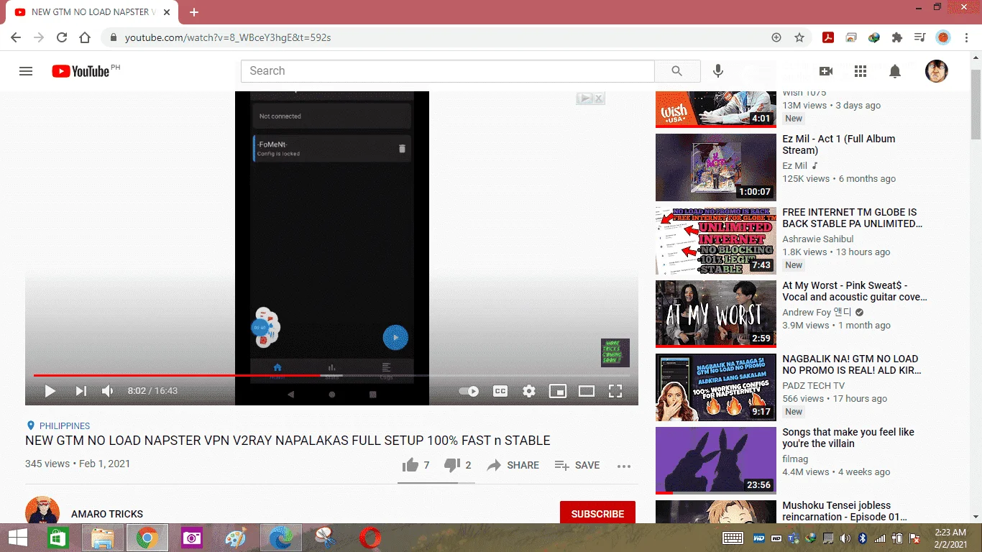The height and width of the screenshot is (552, 982).
Task: Play the paused video
Action: [50, 391]
